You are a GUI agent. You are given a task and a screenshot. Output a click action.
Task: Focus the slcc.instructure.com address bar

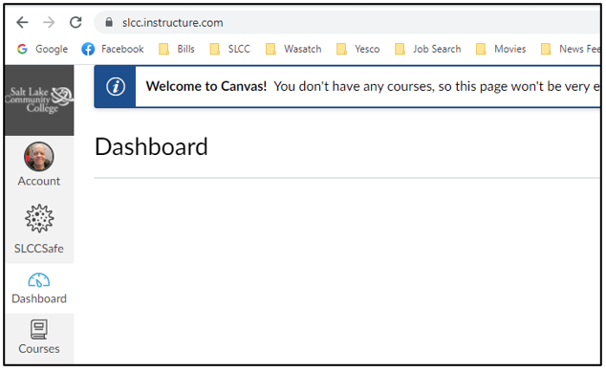(x=348, y=22)
